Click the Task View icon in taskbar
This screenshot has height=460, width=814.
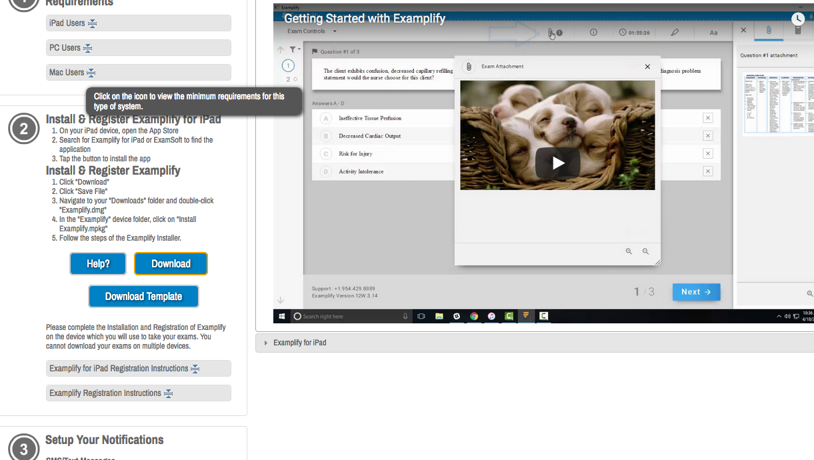pos(421,316)
